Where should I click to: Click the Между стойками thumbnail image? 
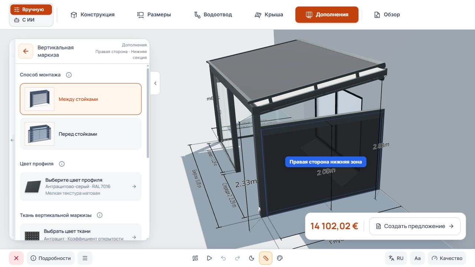(40, 99)
